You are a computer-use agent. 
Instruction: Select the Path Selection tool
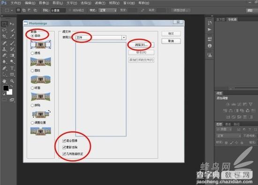pyautogui.click(x=4, y=74)
